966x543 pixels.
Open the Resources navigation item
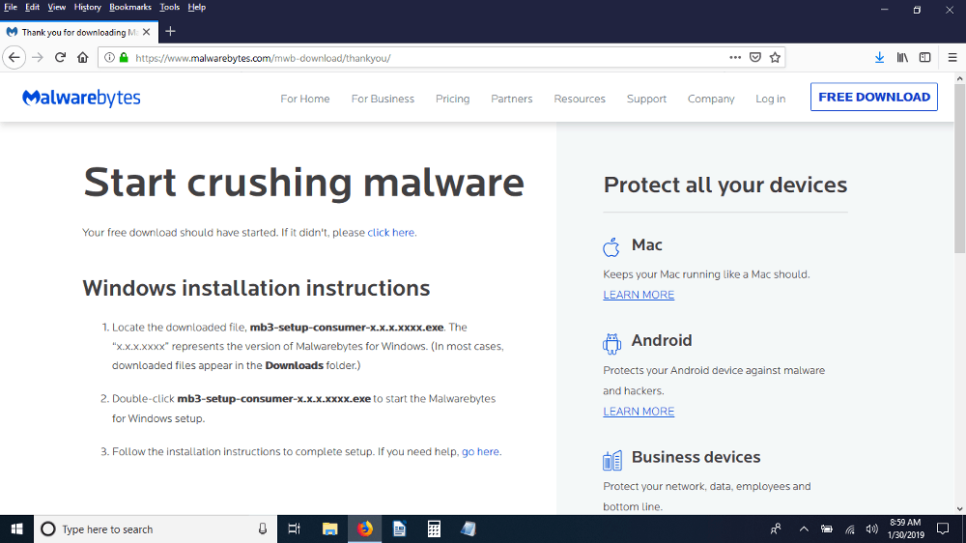(579, 99)
